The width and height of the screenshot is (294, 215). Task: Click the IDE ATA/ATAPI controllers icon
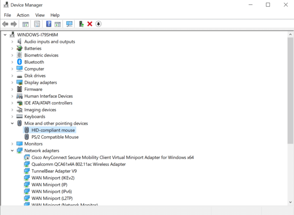pos(19,103)
